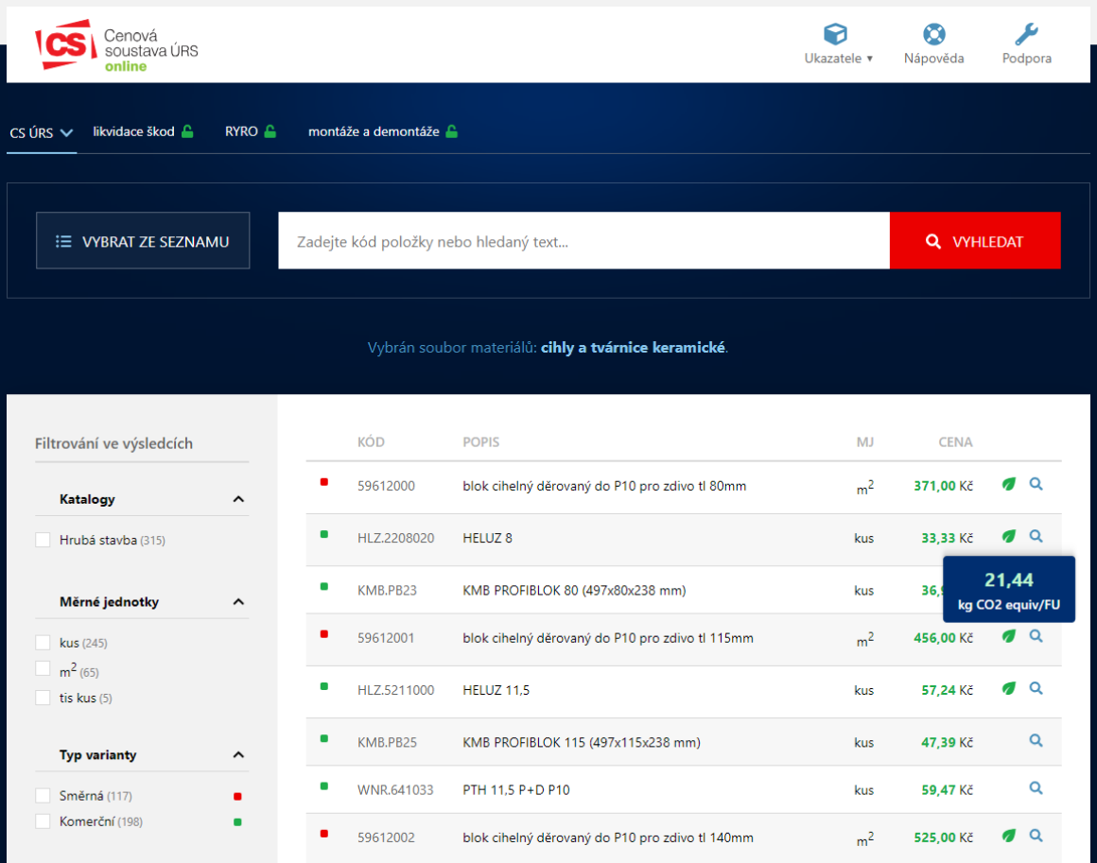Viewport: 1097px width, 863px height.
Task: Click leaf CO2 icon for HELUZ 11,5
Action: tap(1009, 688)
